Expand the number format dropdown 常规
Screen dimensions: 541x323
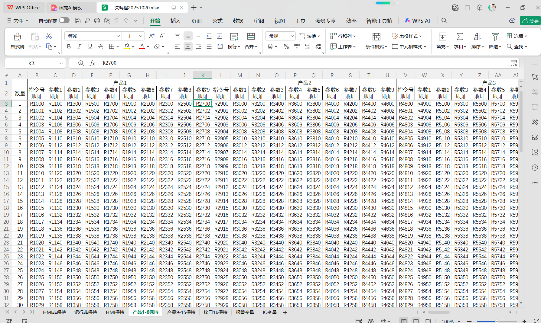point(292,36)
